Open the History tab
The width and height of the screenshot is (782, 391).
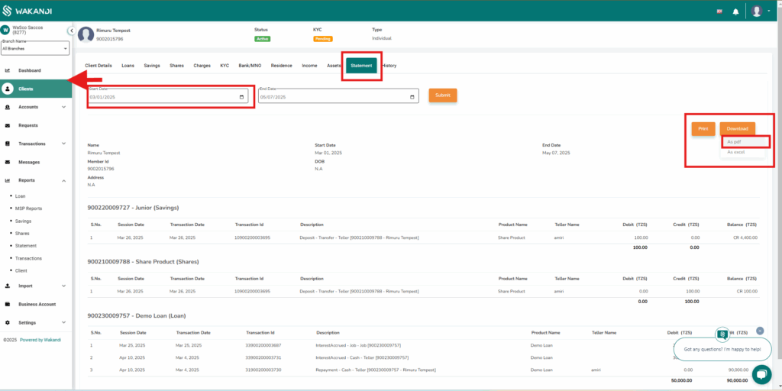pyautogui.click(x=389, y=66)
